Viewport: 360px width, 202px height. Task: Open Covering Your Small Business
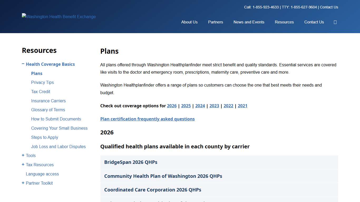pos(59,128)
